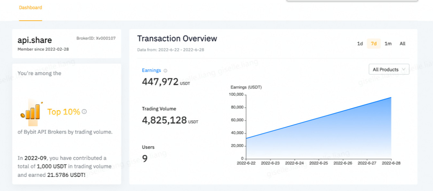Click the api.share account name

pyautogui.click(x=35, y=40)
